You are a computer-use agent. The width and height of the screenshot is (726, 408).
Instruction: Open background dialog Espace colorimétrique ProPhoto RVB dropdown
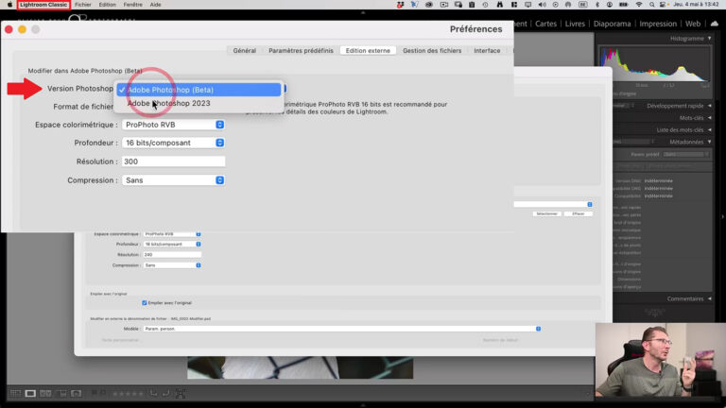[172, 234]
